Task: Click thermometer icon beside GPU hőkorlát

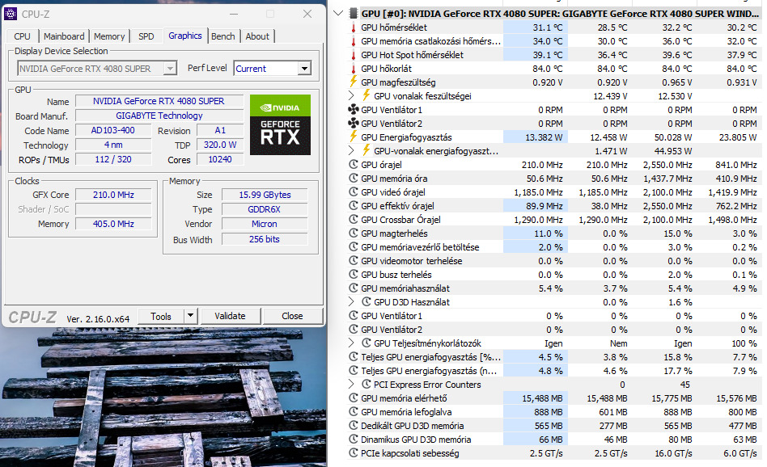Action: pos(354,69)
